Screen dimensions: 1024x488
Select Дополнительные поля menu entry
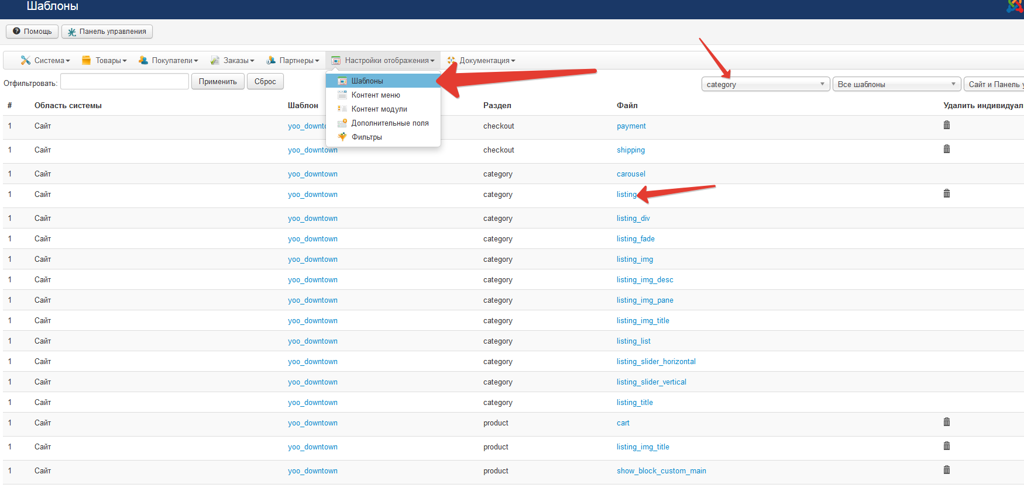(x=383, y=123)
